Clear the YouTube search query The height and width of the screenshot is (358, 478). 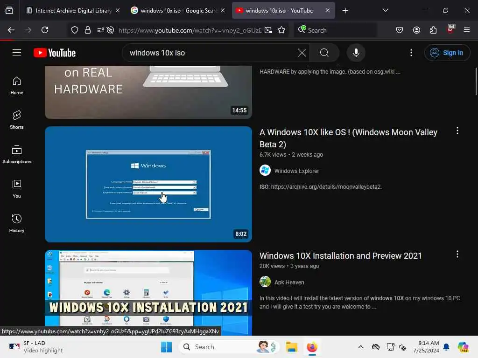(302, 53)
